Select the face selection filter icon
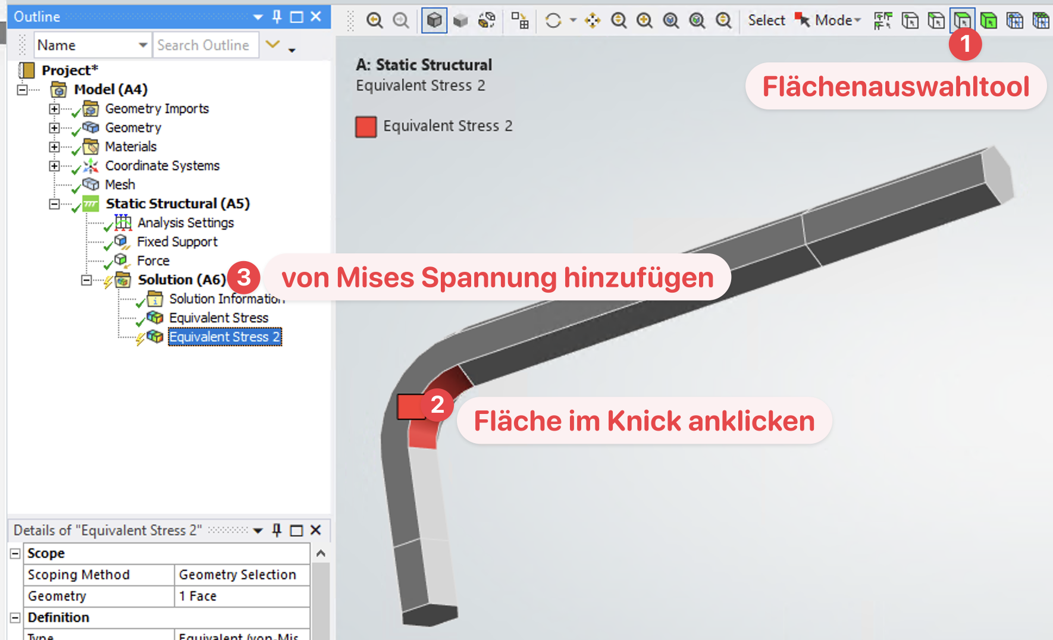Image resolution: width=1053 pixels, height=640 pixels. [x=963, y=20]
